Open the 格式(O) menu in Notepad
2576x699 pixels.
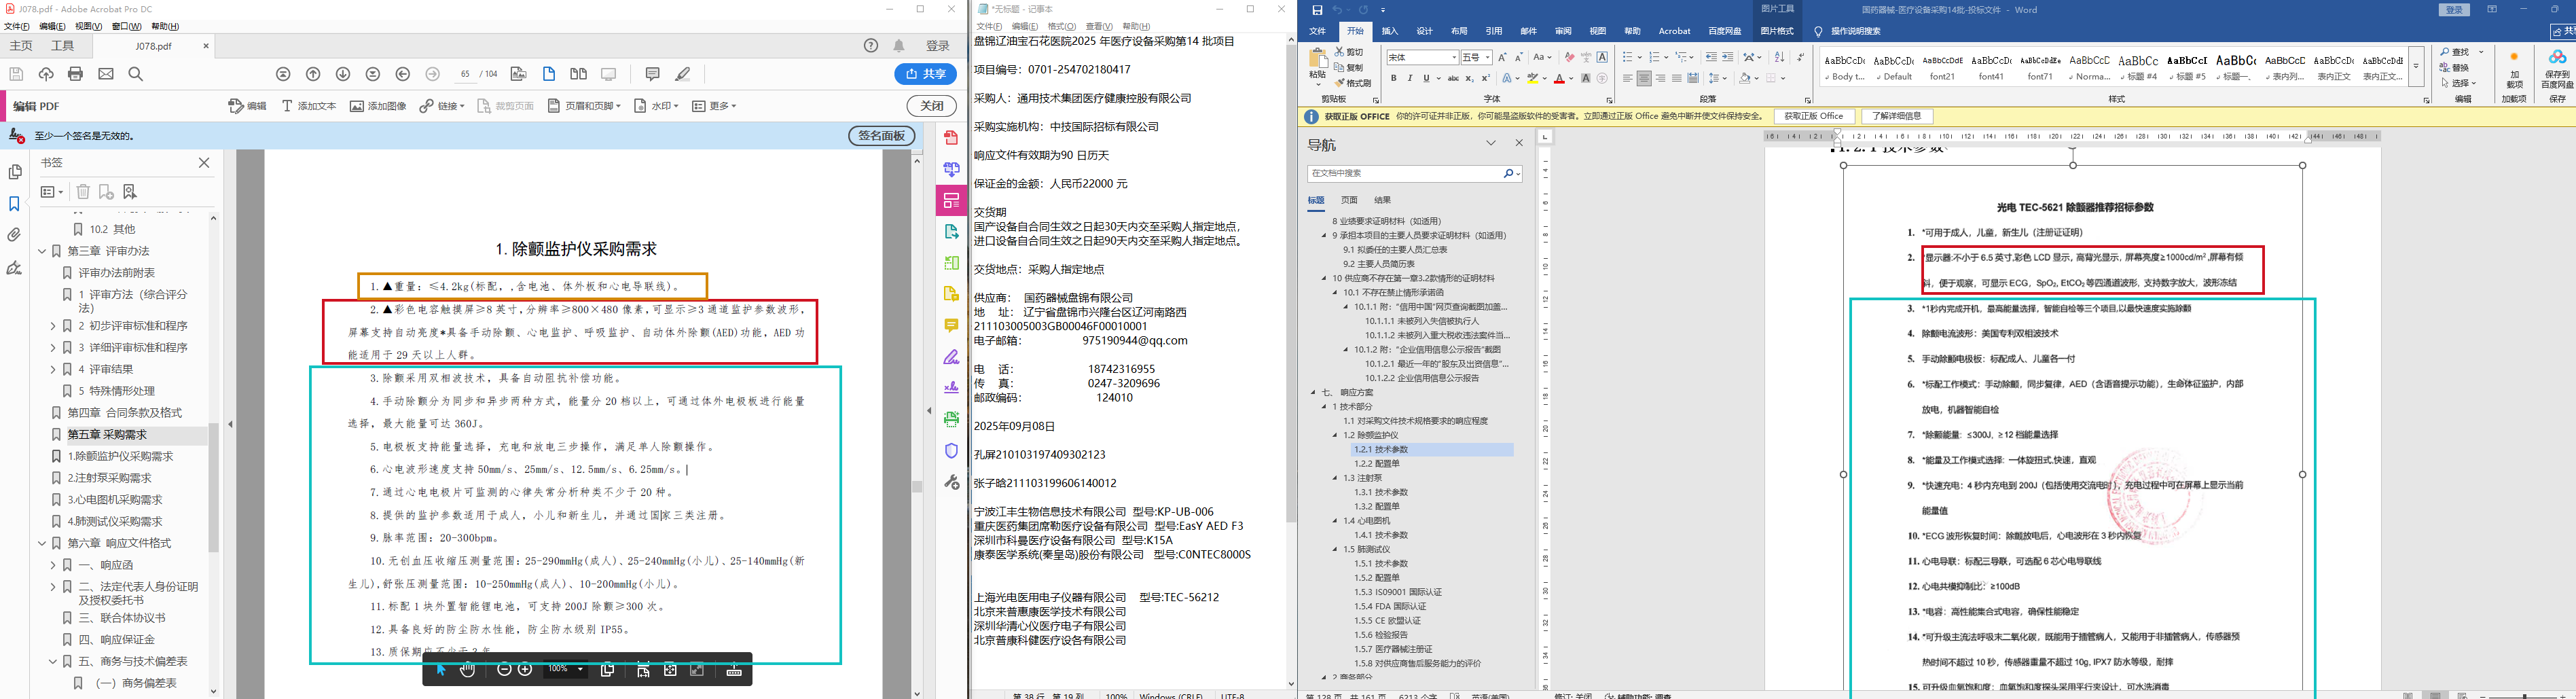(1062, 26)
